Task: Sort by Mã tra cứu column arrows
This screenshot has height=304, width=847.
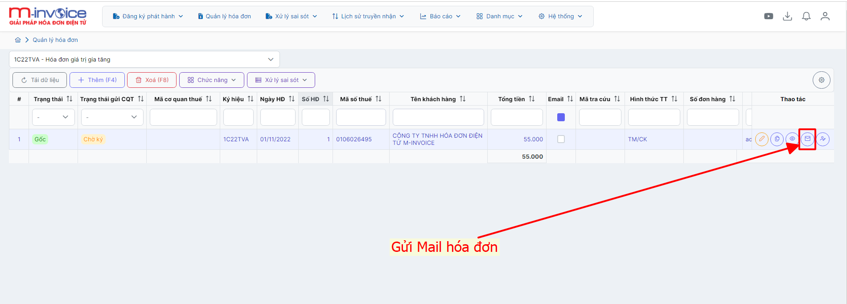Action: pos(617,99)
